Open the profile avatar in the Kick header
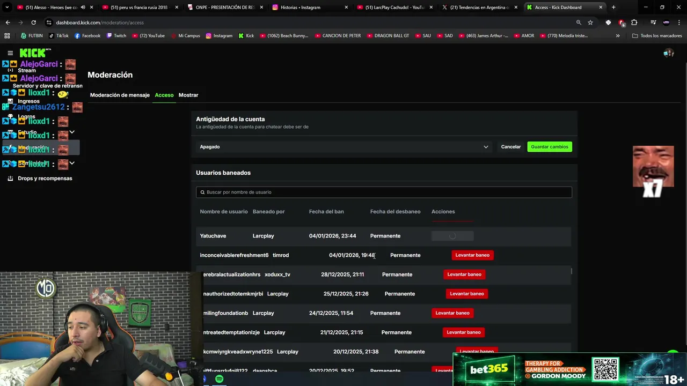Image resolution: width=687 pixels, height=386 pixels. pos(668,53)
